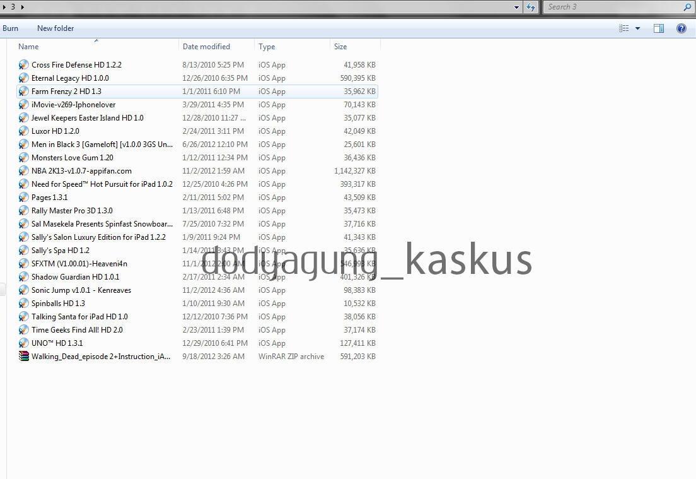696x479 pixels.
Task: Click the Luxor HD 1.2.0 file icon
Action: pyautogui.click(x=23, y=131)
